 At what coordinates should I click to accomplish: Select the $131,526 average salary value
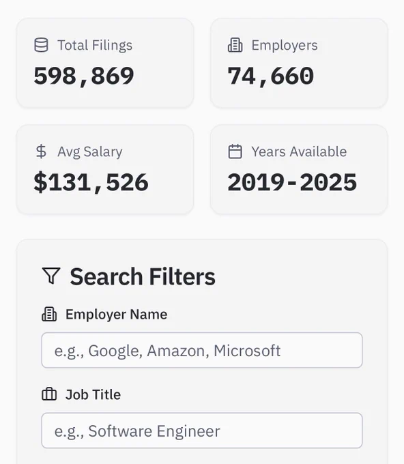pos(91,182)
